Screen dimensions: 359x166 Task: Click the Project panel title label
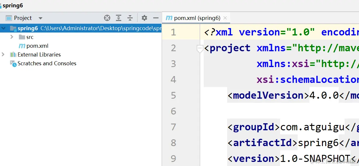point(23,18)
